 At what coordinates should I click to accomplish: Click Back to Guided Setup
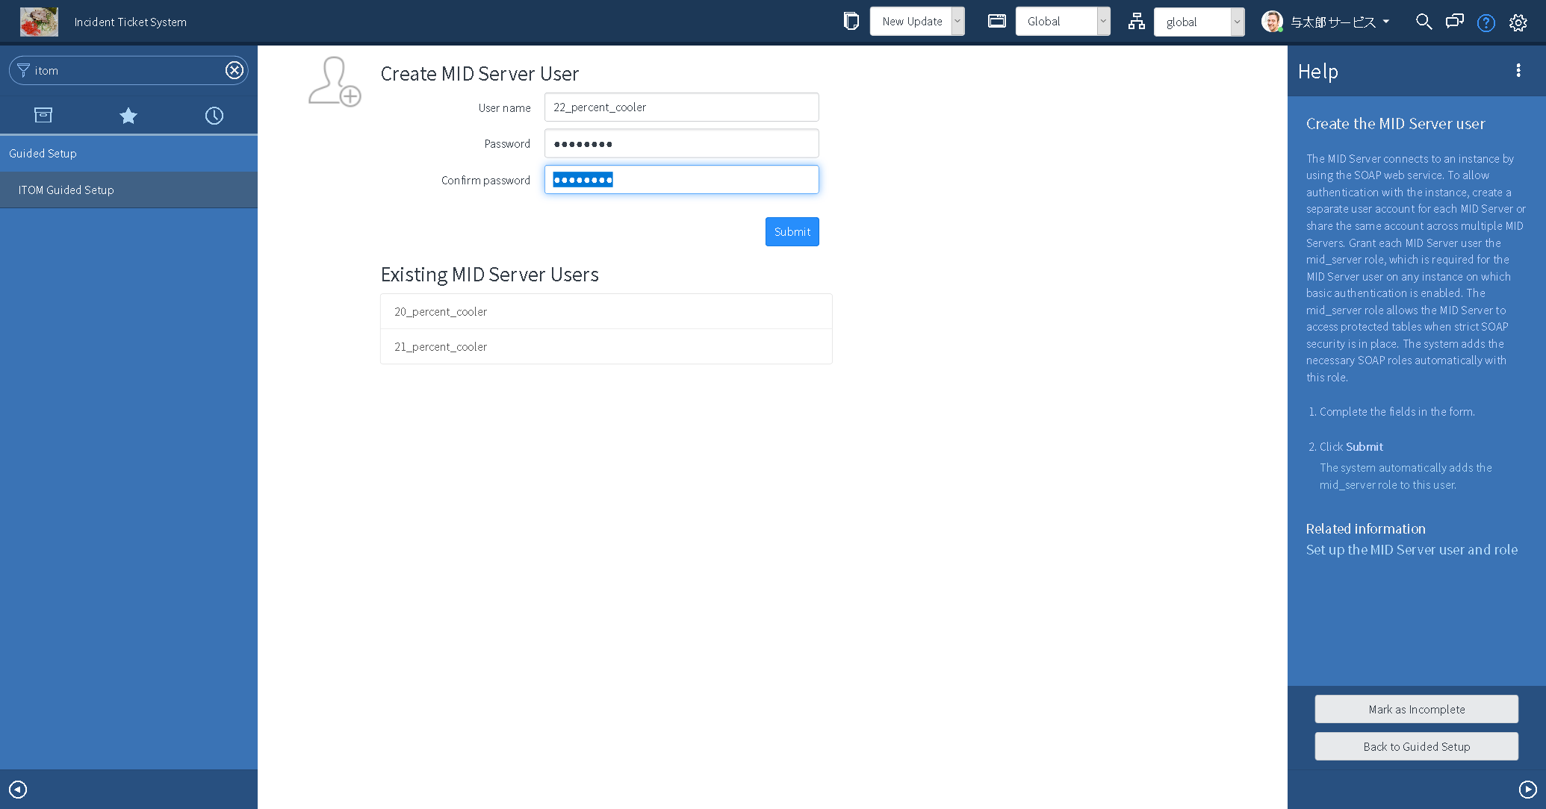(x=1416, y=746)
